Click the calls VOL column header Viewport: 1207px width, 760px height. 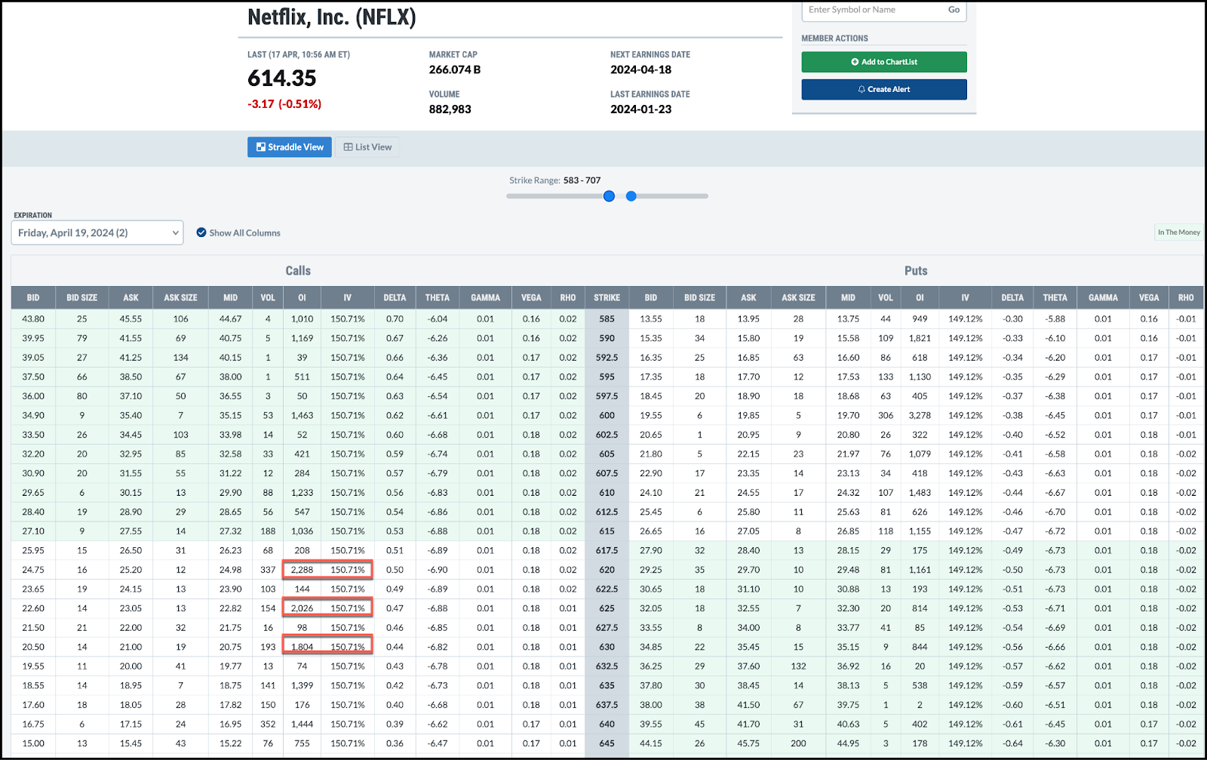pyautogui.click(x=268, y=297)
